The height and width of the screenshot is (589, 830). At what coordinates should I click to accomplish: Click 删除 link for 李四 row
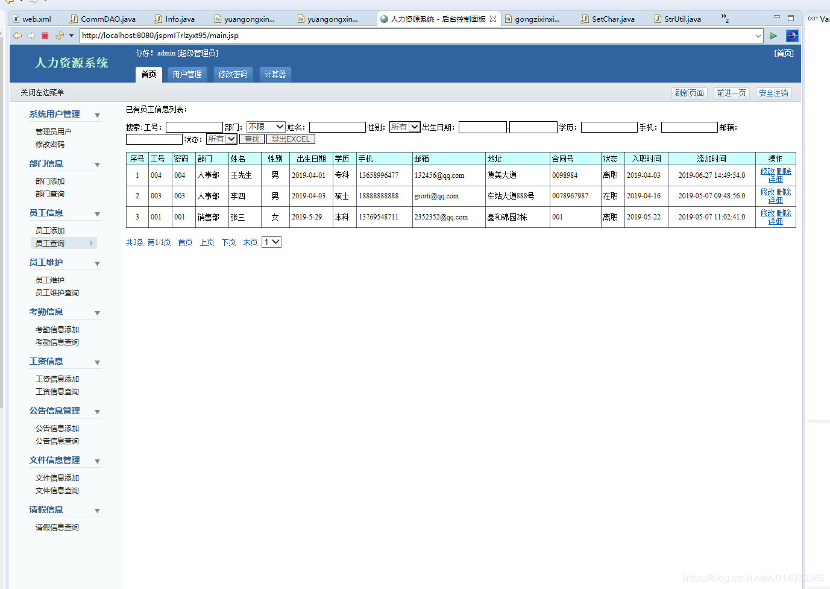[x=784, y=192]
